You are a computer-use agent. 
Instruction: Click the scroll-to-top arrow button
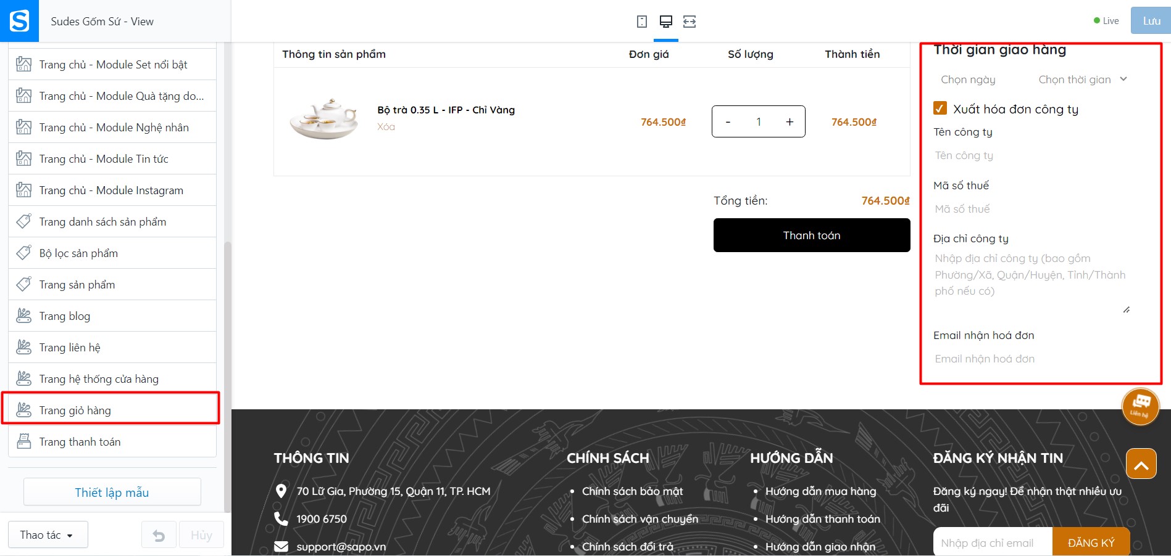click(1141, 464)
